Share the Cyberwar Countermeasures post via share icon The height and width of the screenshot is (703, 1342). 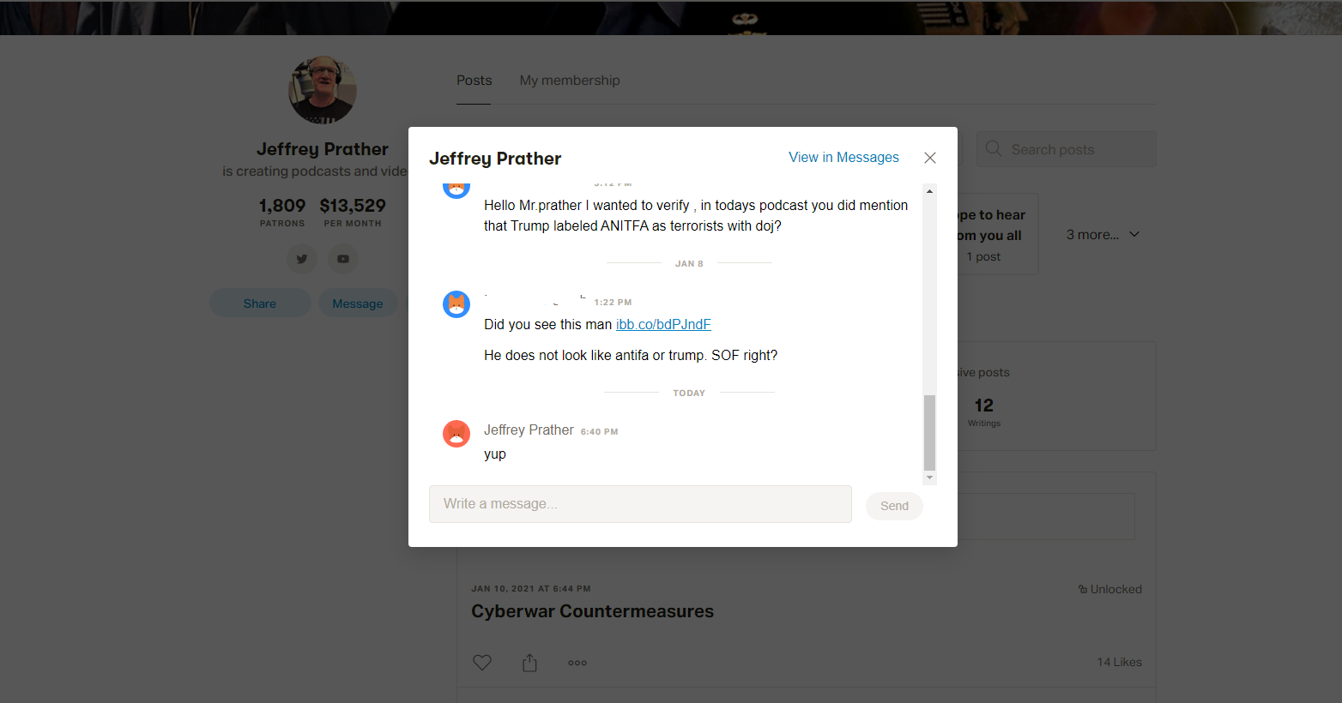529,663
